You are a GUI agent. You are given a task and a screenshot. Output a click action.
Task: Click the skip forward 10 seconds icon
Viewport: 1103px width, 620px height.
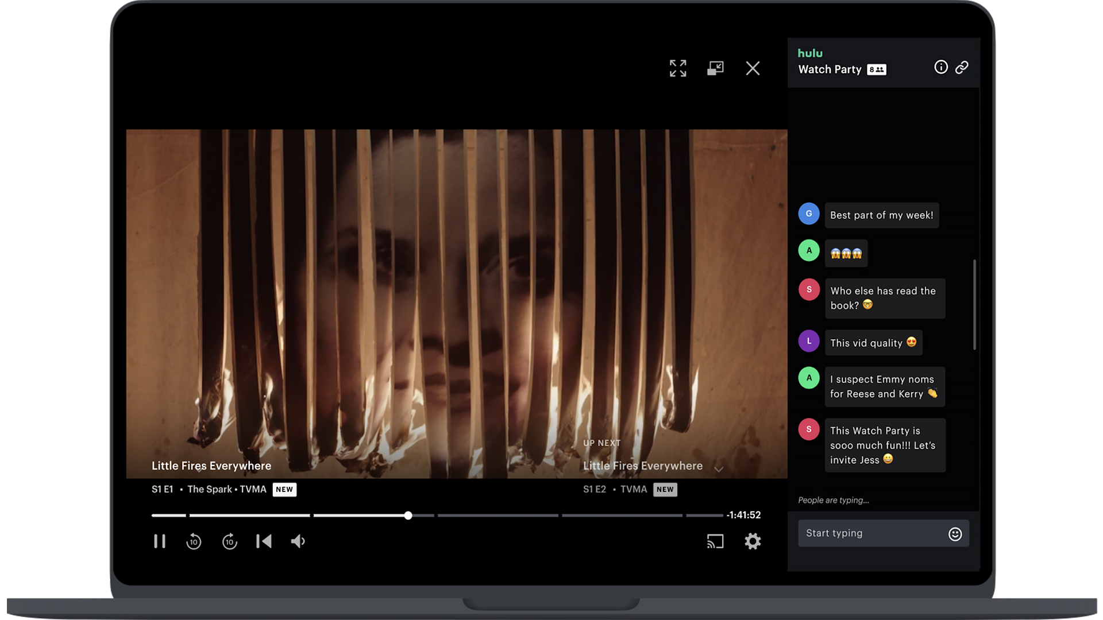[230, 541]
